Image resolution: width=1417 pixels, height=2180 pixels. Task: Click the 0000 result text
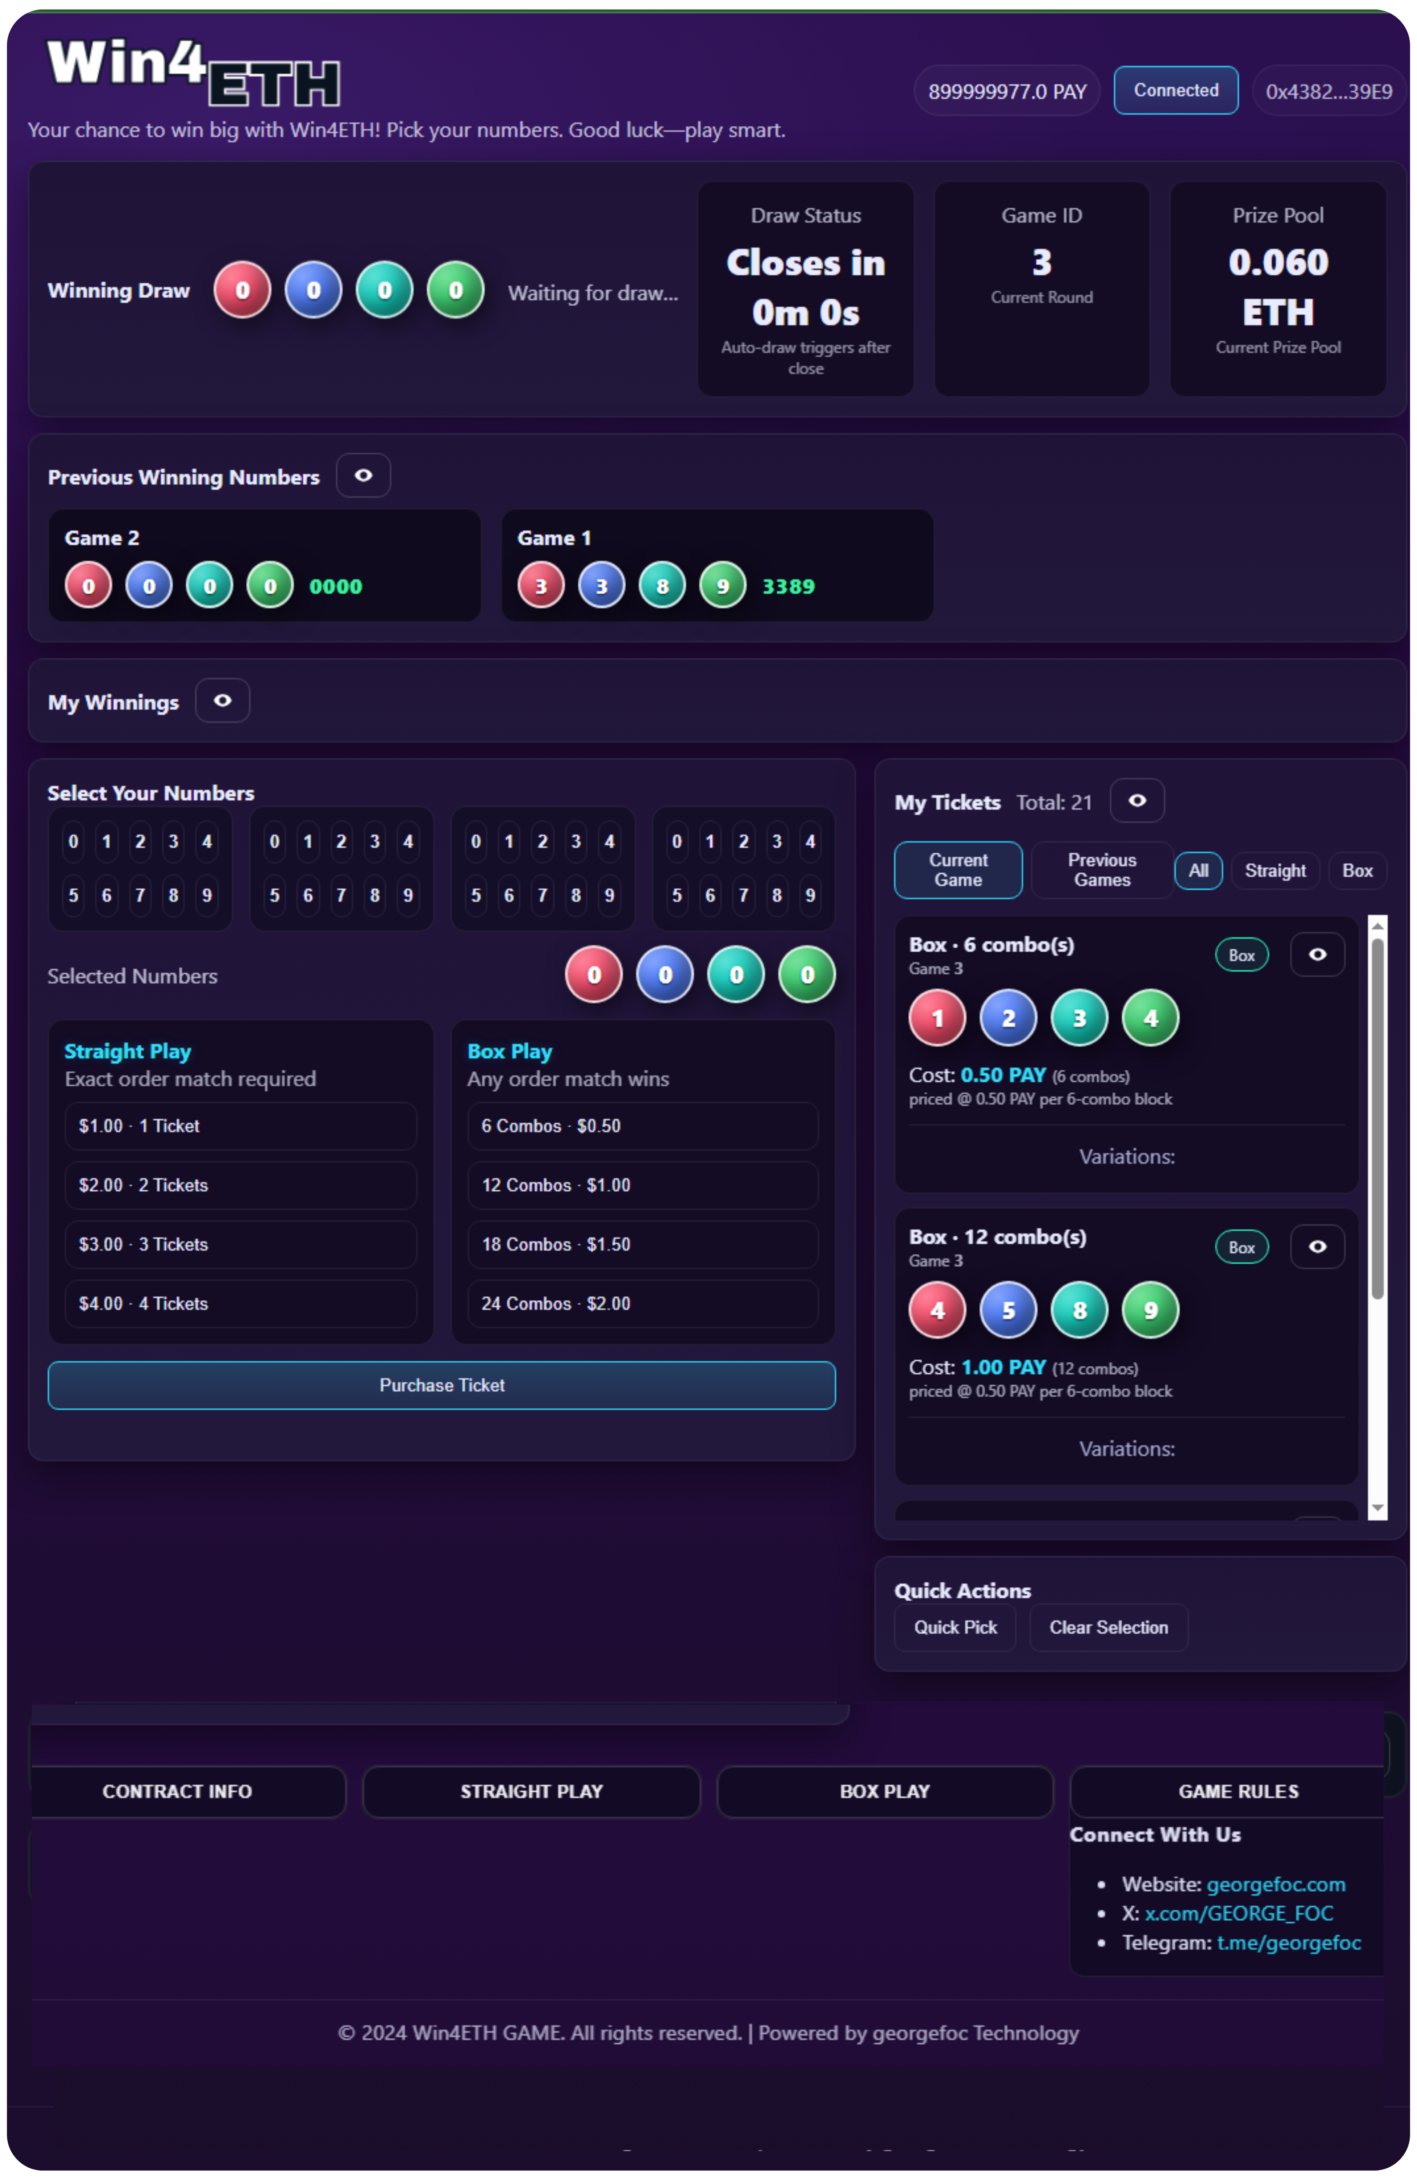335,586
